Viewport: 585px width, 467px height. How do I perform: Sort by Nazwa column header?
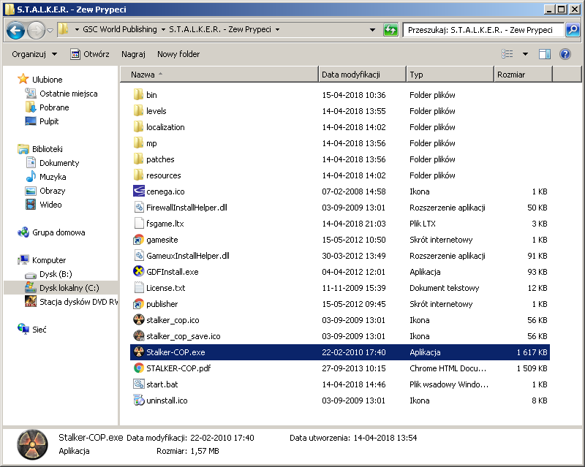(219, 75)
